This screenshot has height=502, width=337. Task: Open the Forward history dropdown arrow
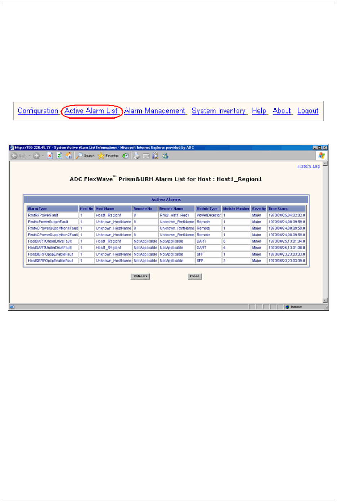43,156
